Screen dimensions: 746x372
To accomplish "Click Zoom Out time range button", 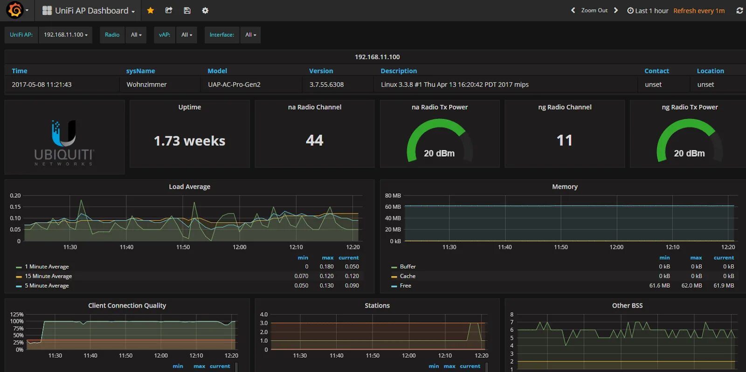I will [594, 10].
